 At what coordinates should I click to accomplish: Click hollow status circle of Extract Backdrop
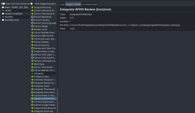[x=32, y=17]
